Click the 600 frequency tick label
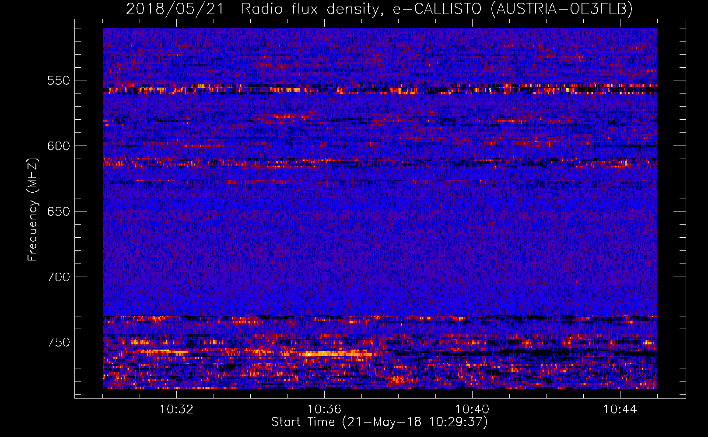Viewport: 708px width, 437px height. coord(59,146)
